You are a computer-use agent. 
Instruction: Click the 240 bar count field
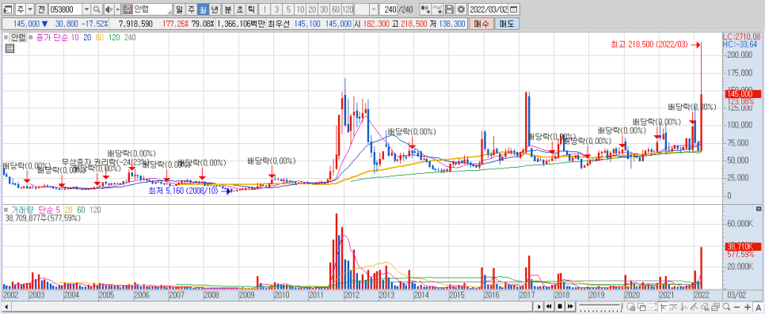[388, 9]
